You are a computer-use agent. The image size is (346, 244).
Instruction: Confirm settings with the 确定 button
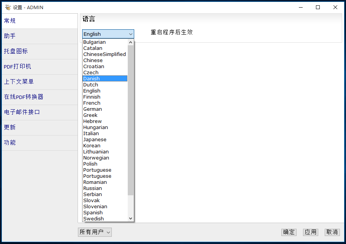(x=289, y=232)
